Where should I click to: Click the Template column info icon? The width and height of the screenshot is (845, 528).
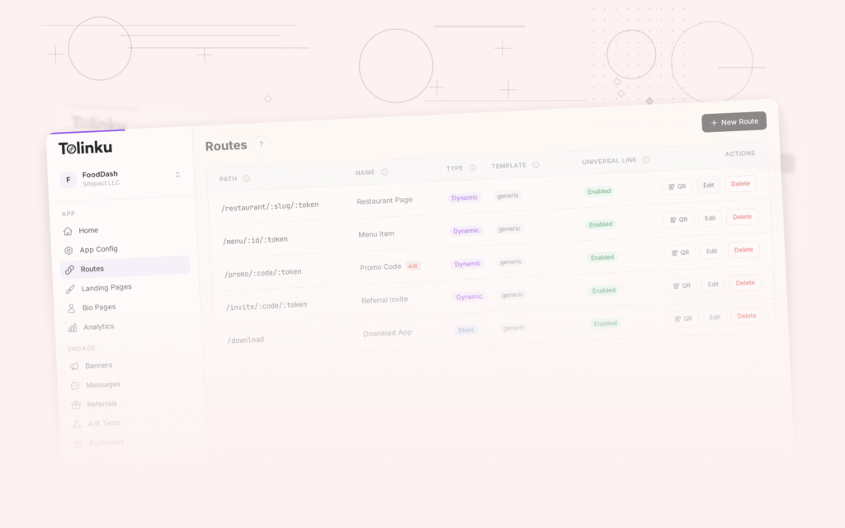tap(536, 165)
